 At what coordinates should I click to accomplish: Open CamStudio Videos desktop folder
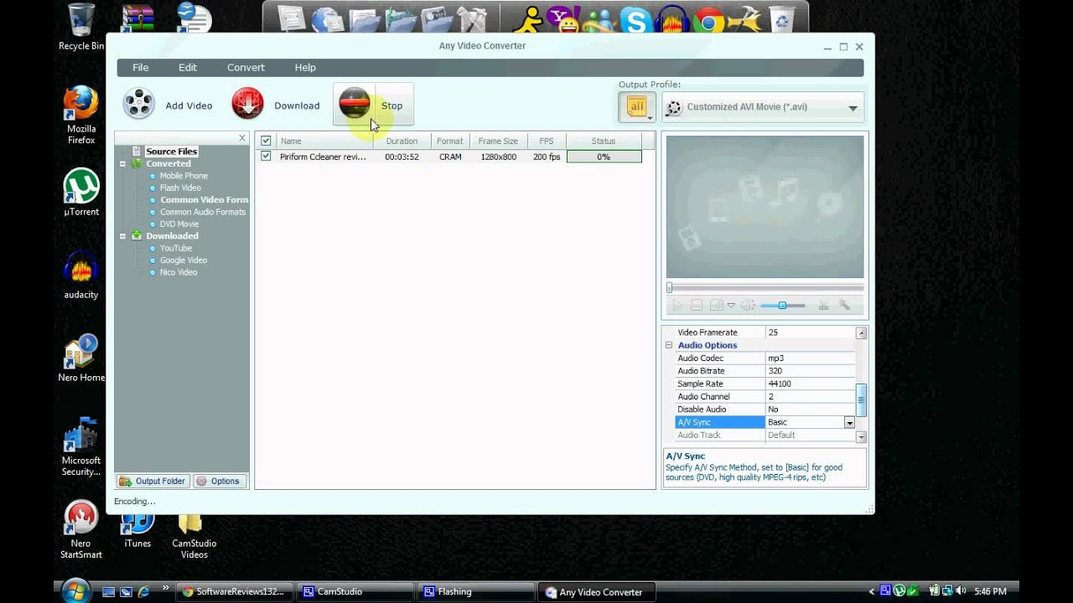tap(194, 536)
